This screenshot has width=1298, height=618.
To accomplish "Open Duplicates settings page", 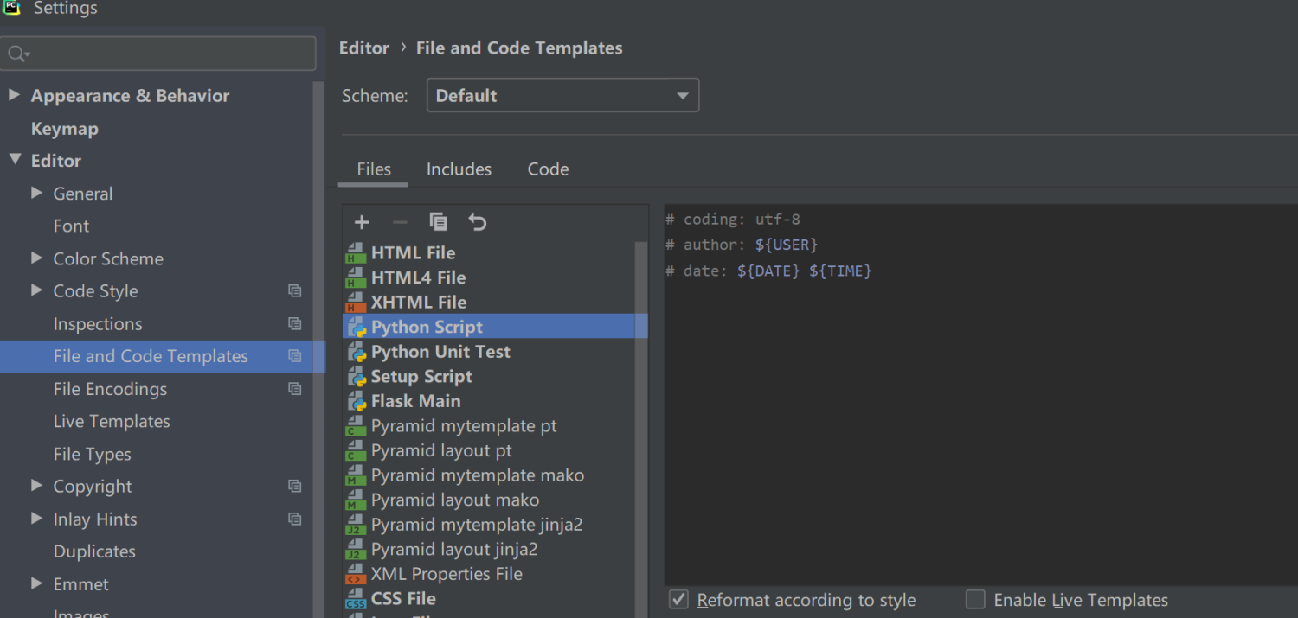I will coord(94,551).
